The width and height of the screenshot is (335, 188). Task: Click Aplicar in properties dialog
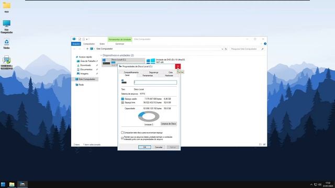tap(173, 147)
